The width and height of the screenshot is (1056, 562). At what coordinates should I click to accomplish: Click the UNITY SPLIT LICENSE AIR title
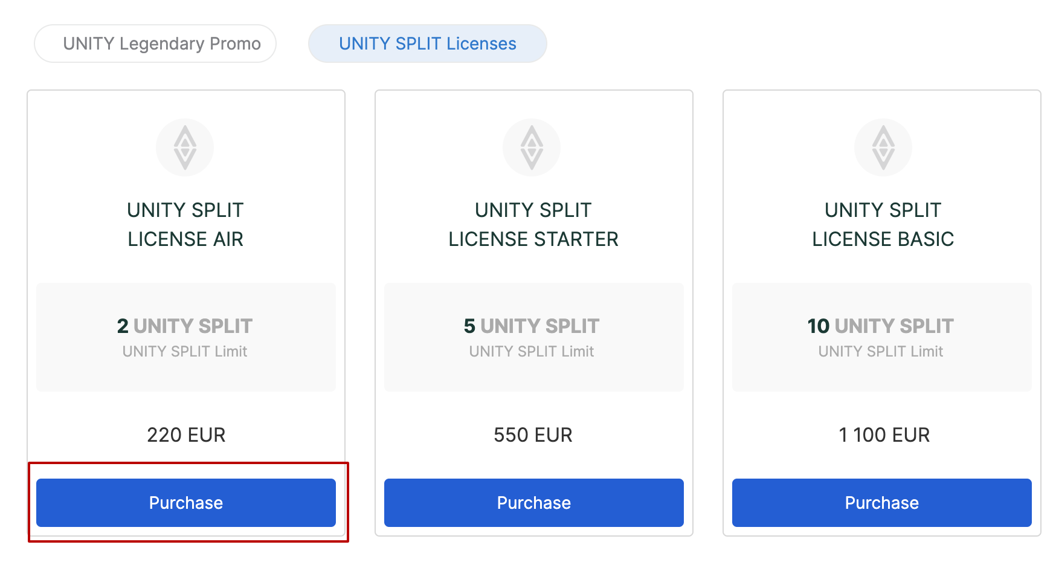pos(185,224)
